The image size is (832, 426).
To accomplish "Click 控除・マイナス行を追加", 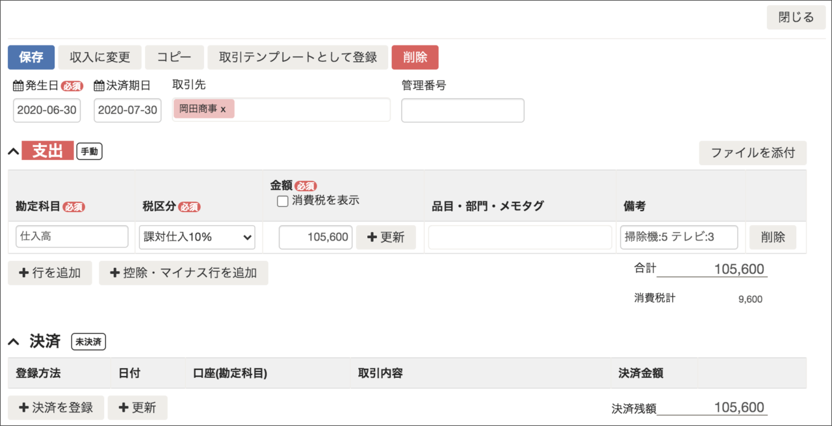I will pyautogui.click(x=183, y=273).
